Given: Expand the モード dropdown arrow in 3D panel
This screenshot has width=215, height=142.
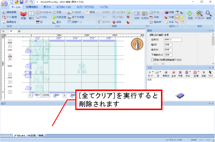Looking at the screenshot, I should [x=153, y=72].
